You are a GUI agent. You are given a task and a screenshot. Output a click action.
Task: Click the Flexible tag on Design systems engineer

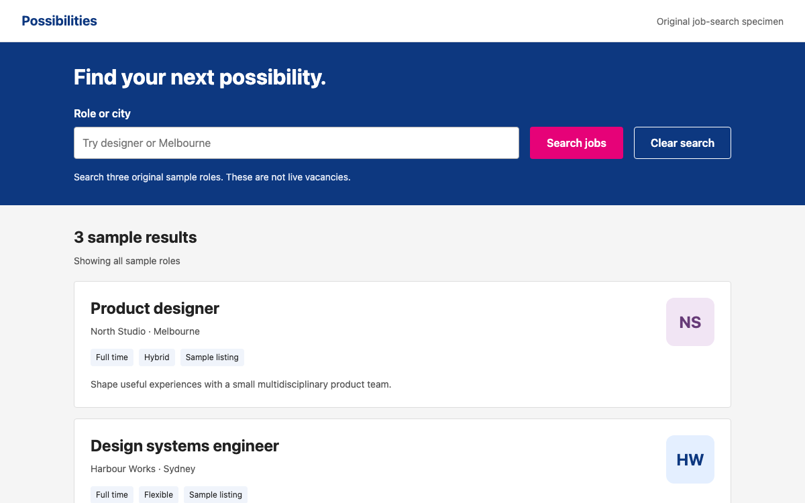pos(159,495)
